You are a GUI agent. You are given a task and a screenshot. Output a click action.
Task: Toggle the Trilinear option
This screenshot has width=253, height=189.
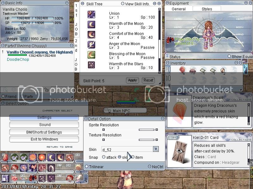point(87,167)
